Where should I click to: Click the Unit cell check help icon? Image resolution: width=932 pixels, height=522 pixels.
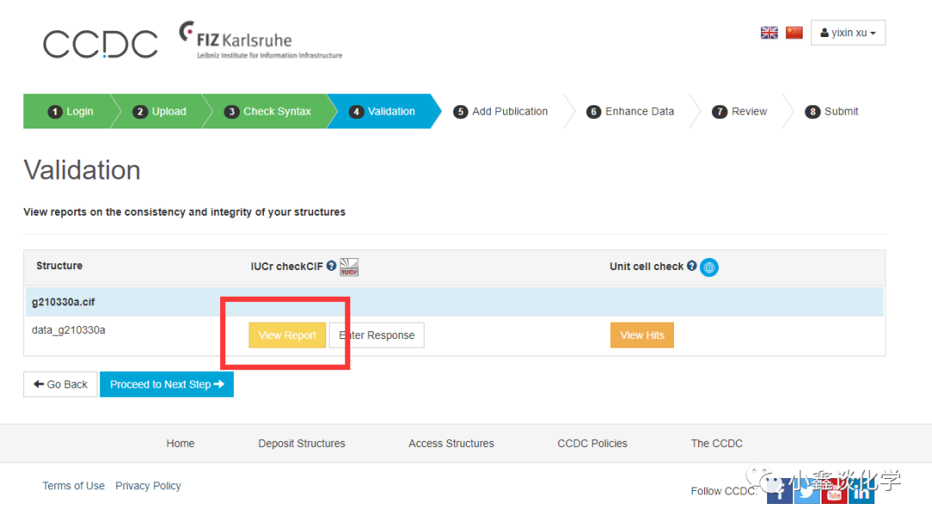(x=691, y=267)
